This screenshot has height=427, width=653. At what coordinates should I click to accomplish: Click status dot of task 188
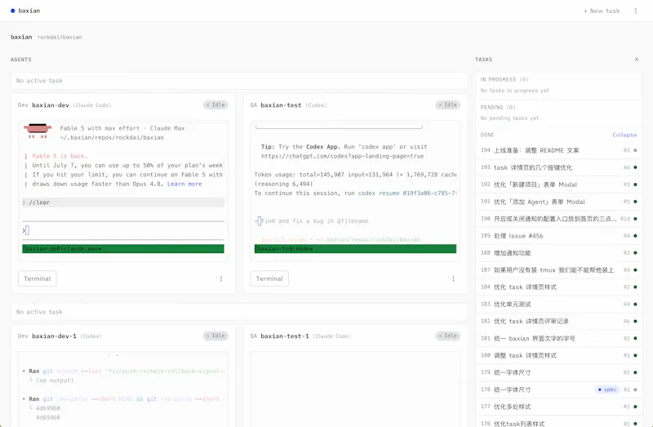point(635,253)
